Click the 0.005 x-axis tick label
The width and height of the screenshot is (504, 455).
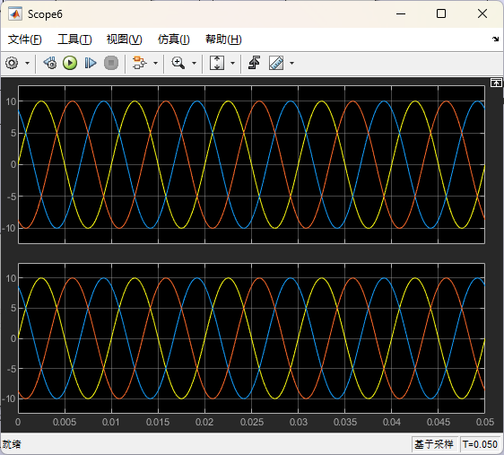tap(65, 422)
